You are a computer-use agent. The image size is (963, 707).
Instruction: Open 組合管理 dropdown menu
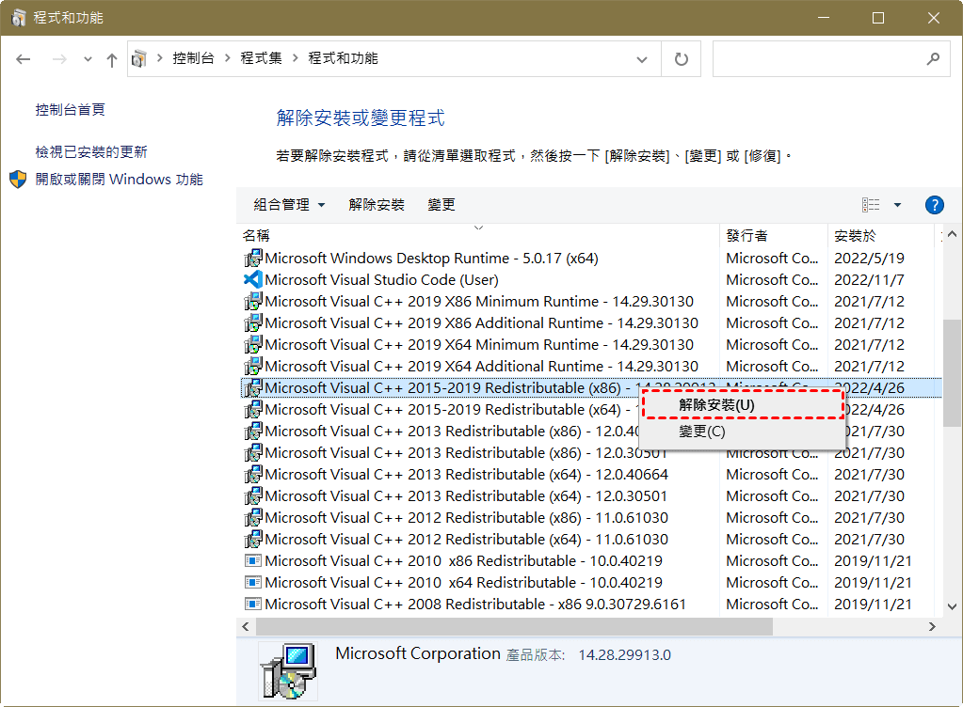pyautogui.click(x=289, y=205)
